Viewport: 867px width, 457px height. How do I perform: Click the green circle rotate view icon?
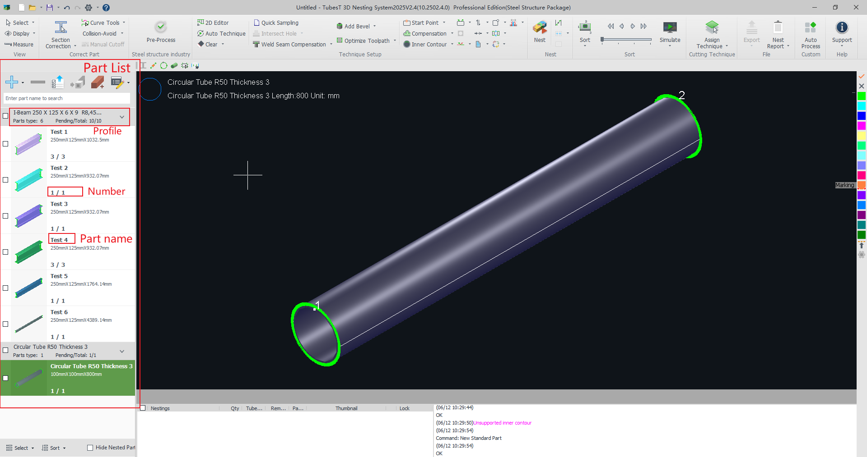[163, 65]
